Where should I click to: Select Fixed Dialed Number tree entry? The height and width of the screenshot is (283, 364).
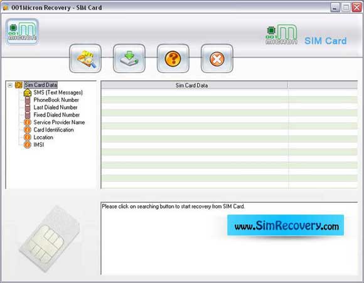56,115
